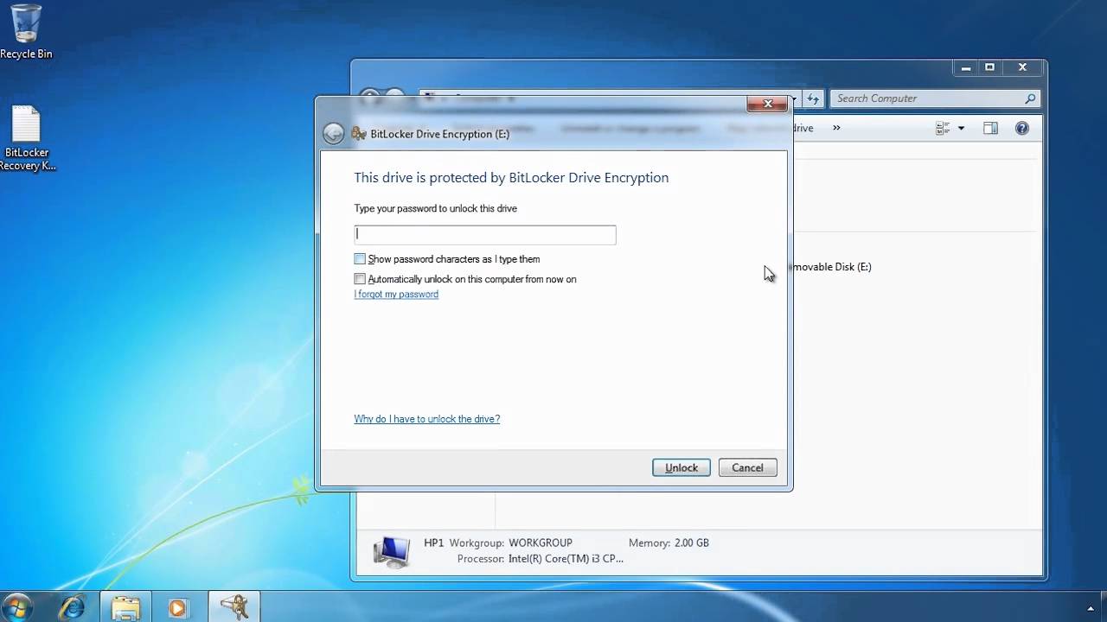Open the view options dropdown arrow in Explorer
The height and width of the screenshot is (622, 1107).
tap(961, 128)
